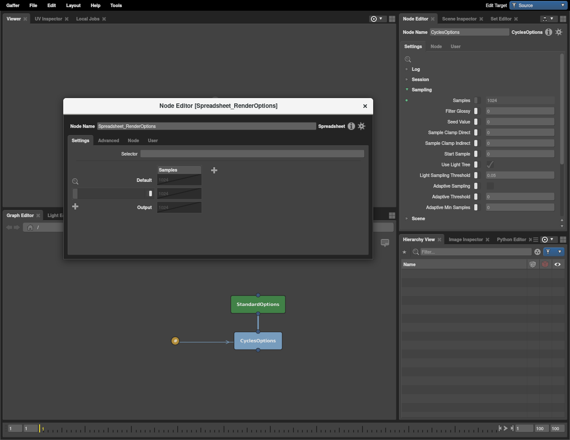Toggle the Sample Clamp Direct switch
Viewport: 570px width, 440px height.
[476, 132]
